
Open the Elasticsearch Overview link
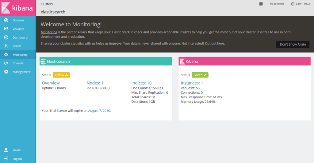(51, 83)
